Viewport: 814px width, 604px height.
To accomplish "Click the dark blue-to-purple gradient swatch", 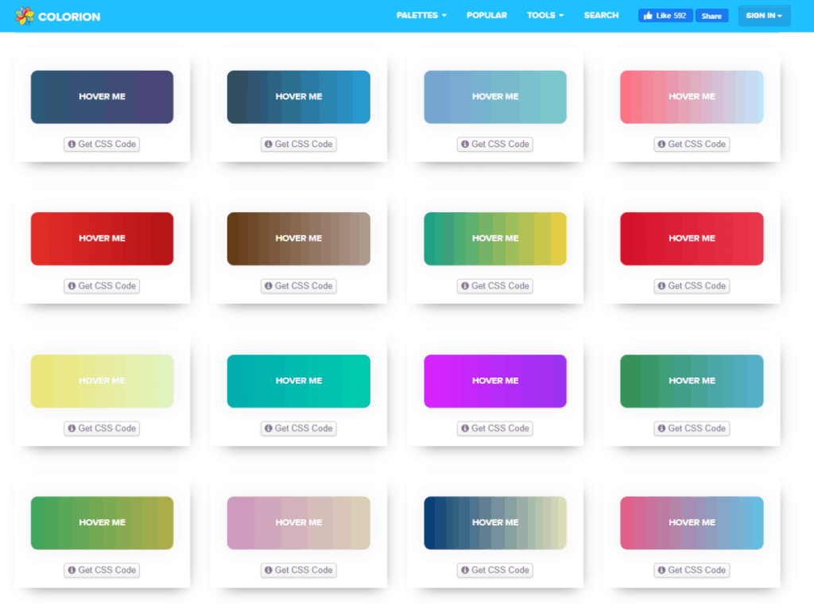I will pyautogui.click(x=102, y=97).
